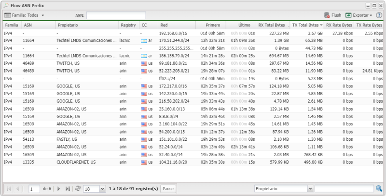Sort by the Último column header
Viewport: 386px width, 196px height.
click(x=241, y=25)
